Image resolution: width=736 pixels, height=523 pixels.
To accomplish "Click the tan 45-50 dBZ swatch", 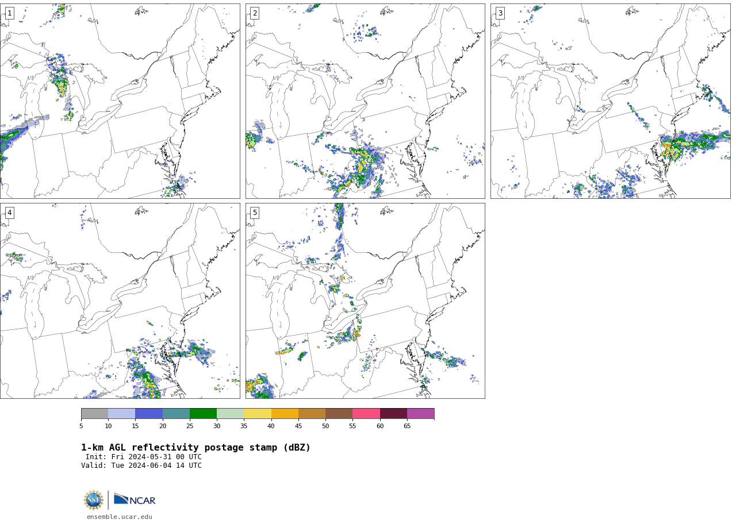I will pos(312,414).
